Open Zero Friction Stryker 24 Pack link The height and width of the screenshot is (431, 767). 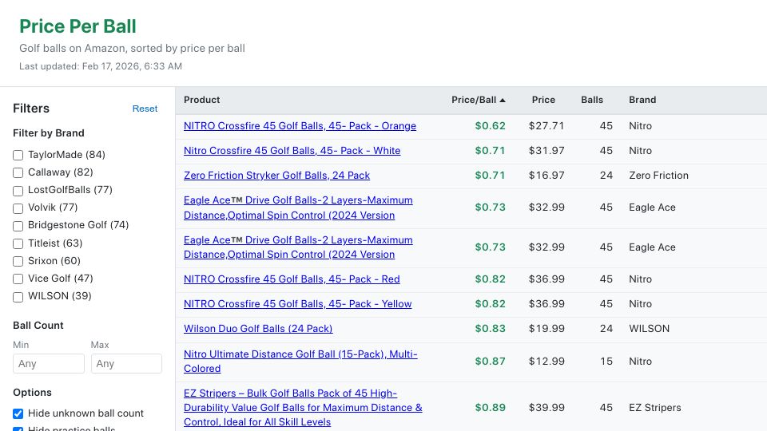[x=277, y=175]
